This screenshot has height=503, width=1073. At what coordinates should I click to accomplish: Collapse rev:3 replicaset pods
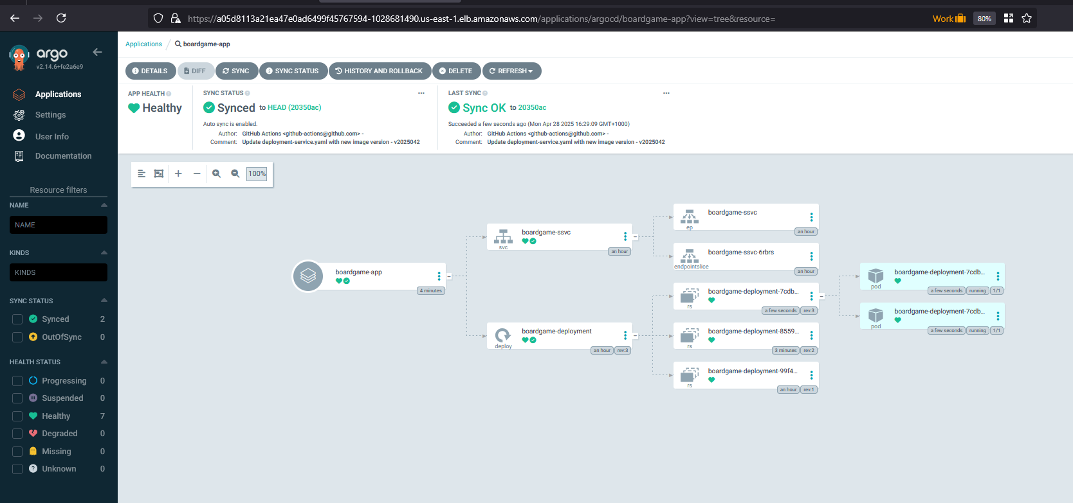(x=821, y=296)
